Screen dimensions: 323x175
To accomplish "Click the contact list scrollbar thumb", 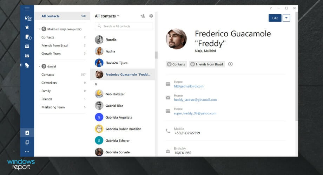I will coord(156,55).
